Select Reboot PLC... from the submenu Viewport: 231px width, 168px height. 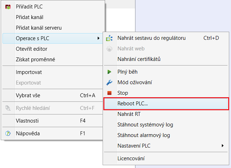pos(166,104)
